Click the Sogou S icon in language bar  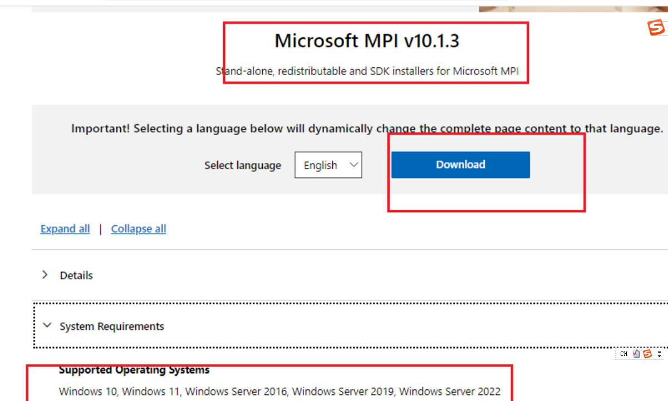point(647,354)
